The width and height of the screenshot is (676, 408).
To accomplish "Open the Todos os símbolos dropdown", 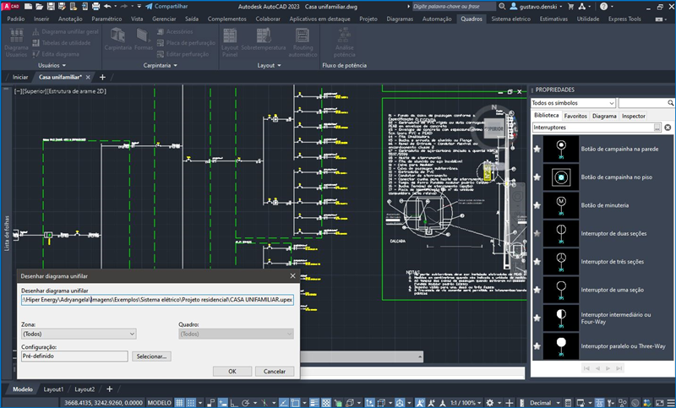I will pos(573,102).
